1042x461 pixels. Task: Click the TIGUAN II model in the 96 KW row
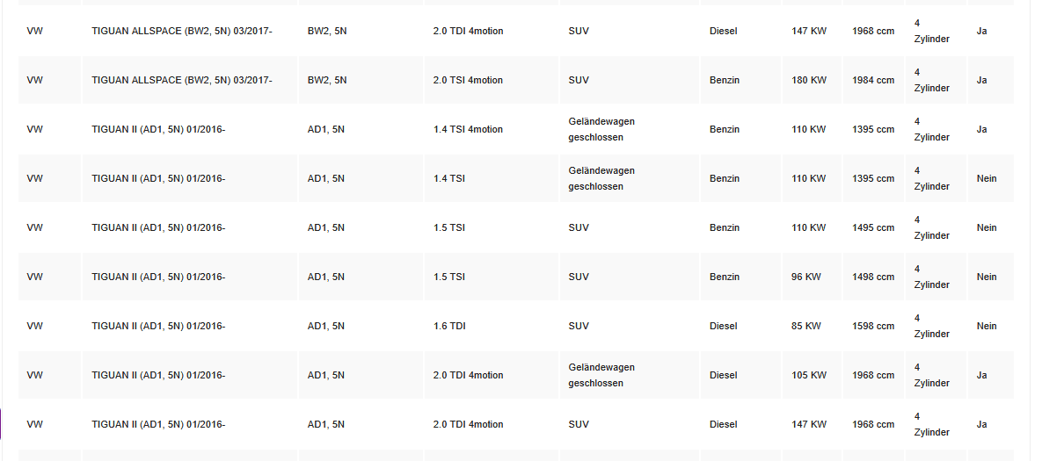pyautogui.click(x=158, y=277)
